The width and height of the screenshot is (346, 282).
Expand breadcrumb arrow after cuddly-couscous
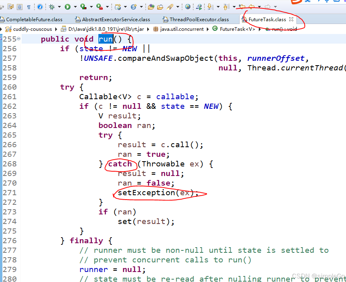coord(56,29)
